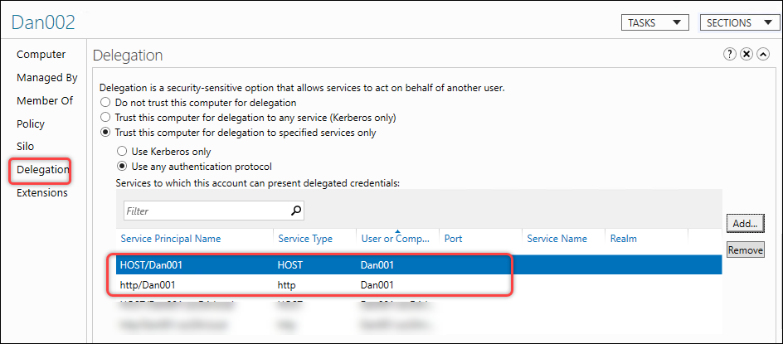This screenshot has height=344, width=783.
Task: Open the Managed By section
Action: [46, 77]
